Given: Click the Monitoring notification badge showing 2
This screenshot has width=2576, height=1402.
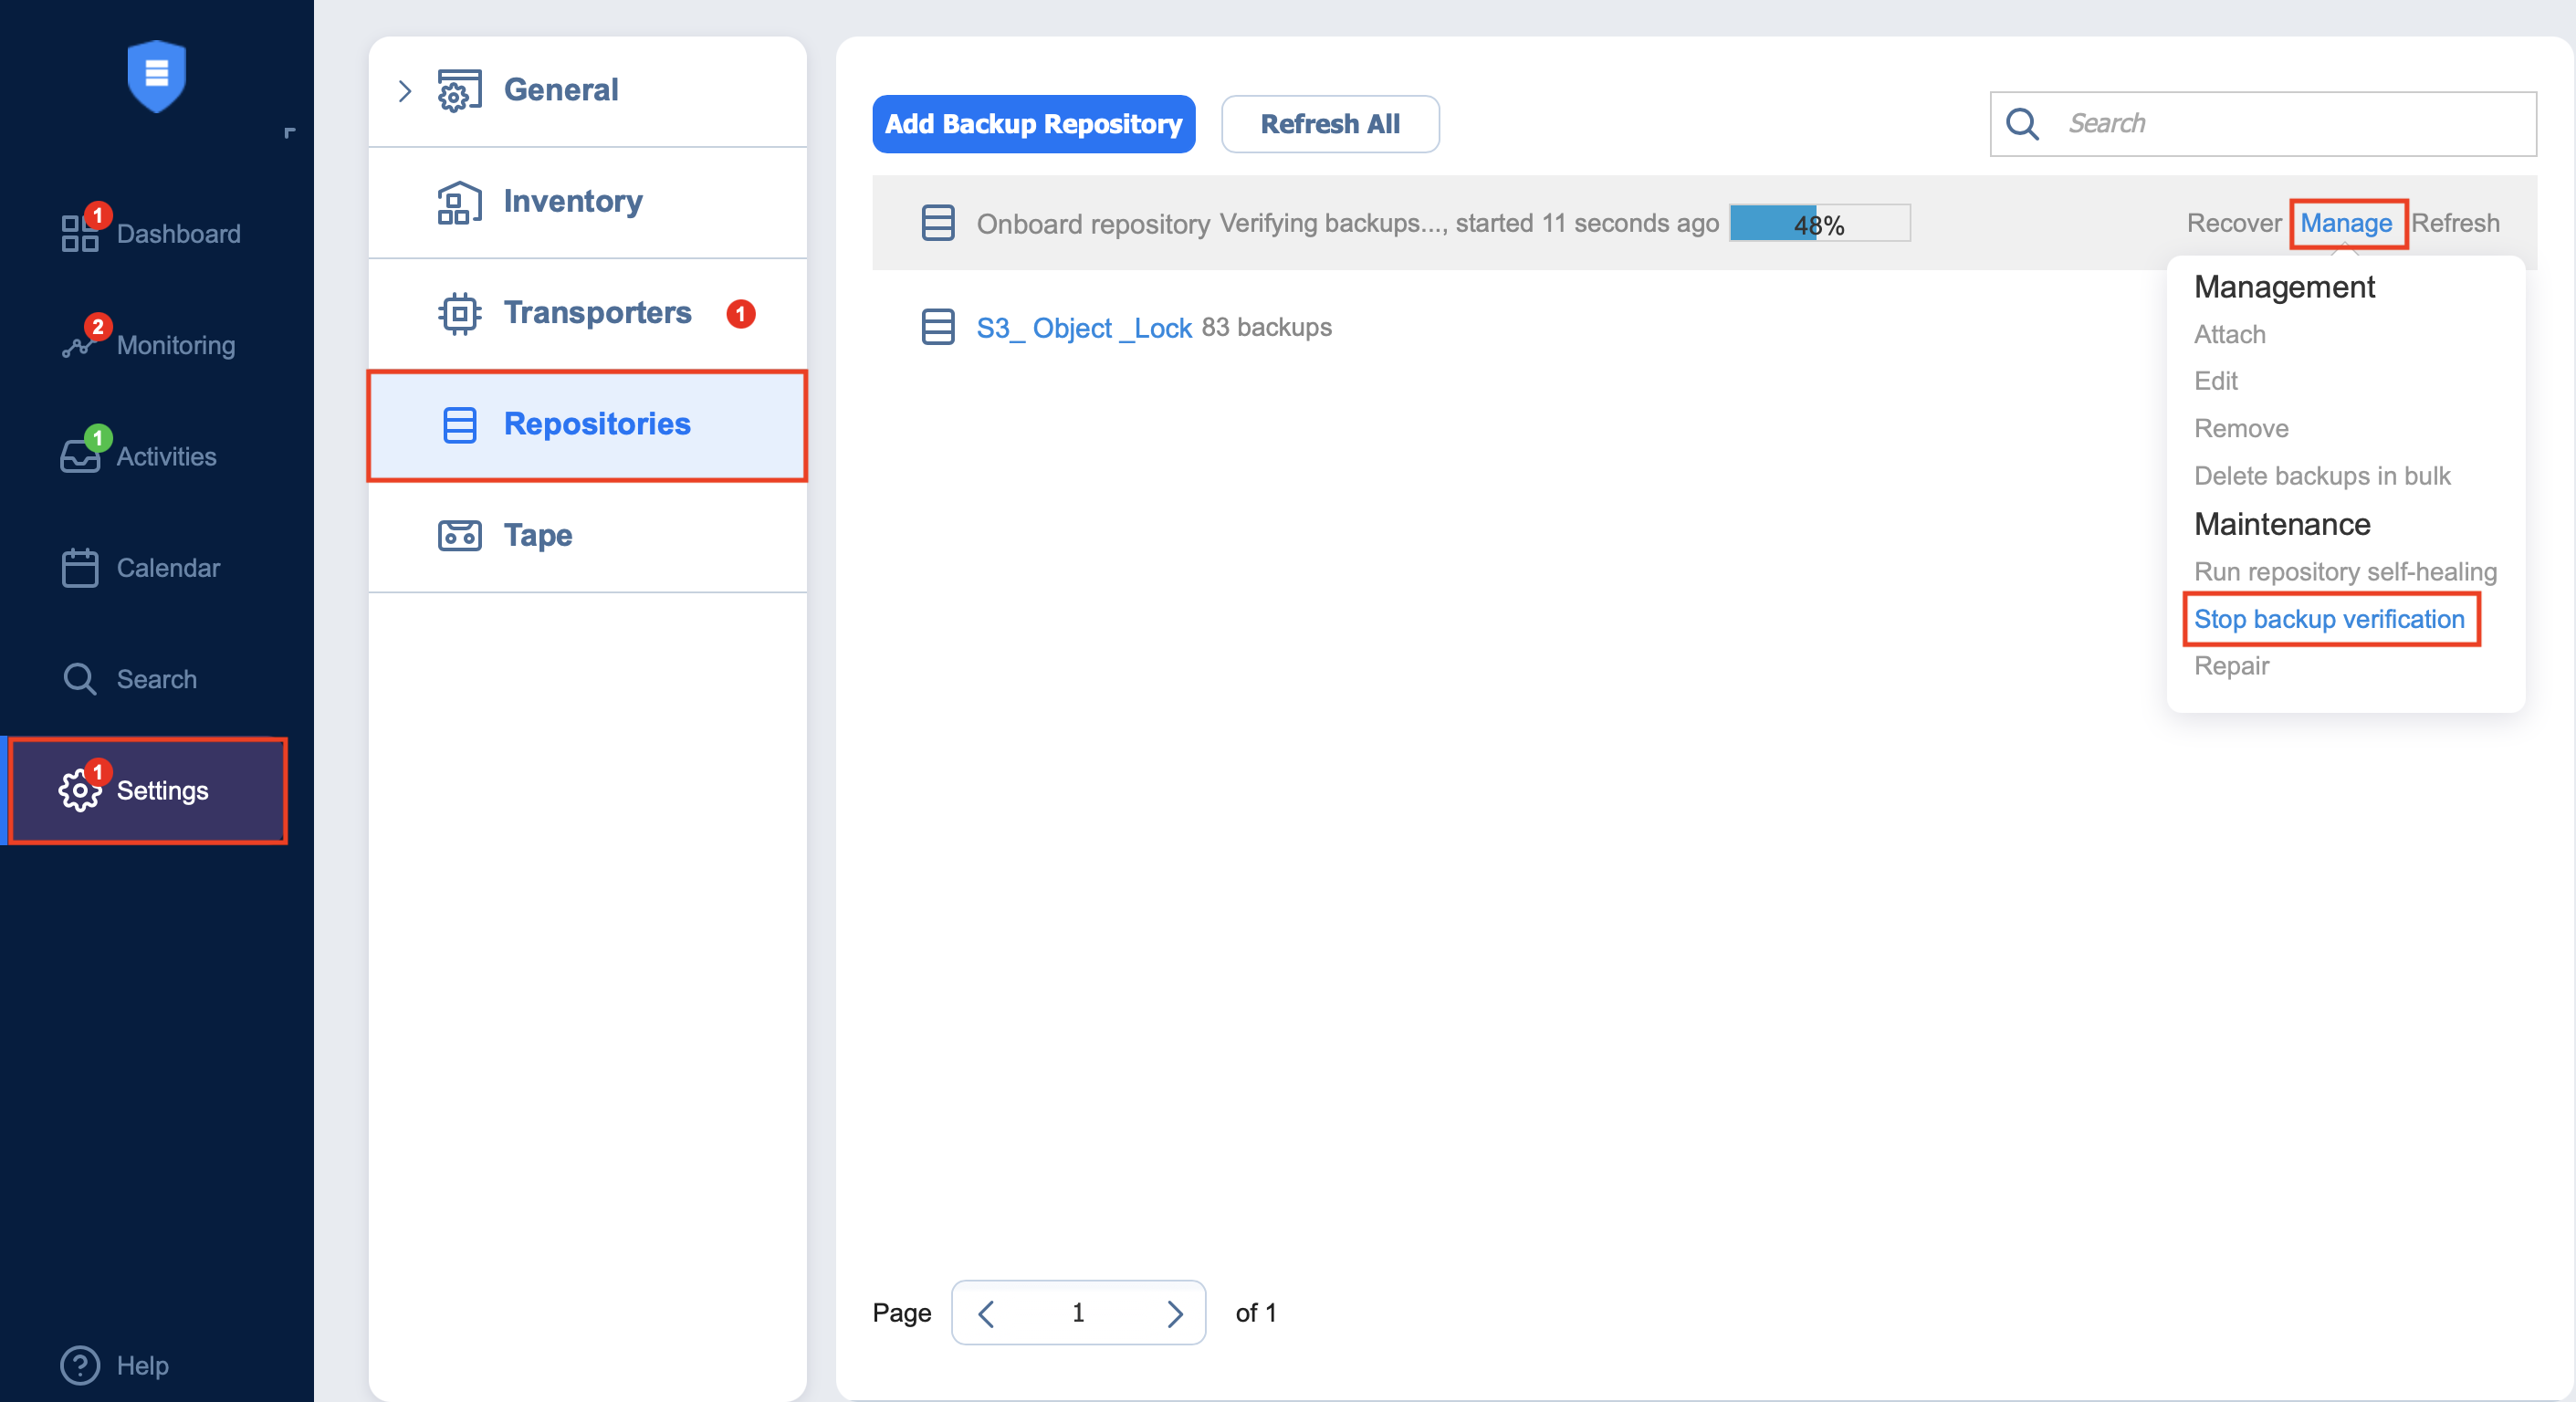Looking at the screenshot, I should 98,326.
